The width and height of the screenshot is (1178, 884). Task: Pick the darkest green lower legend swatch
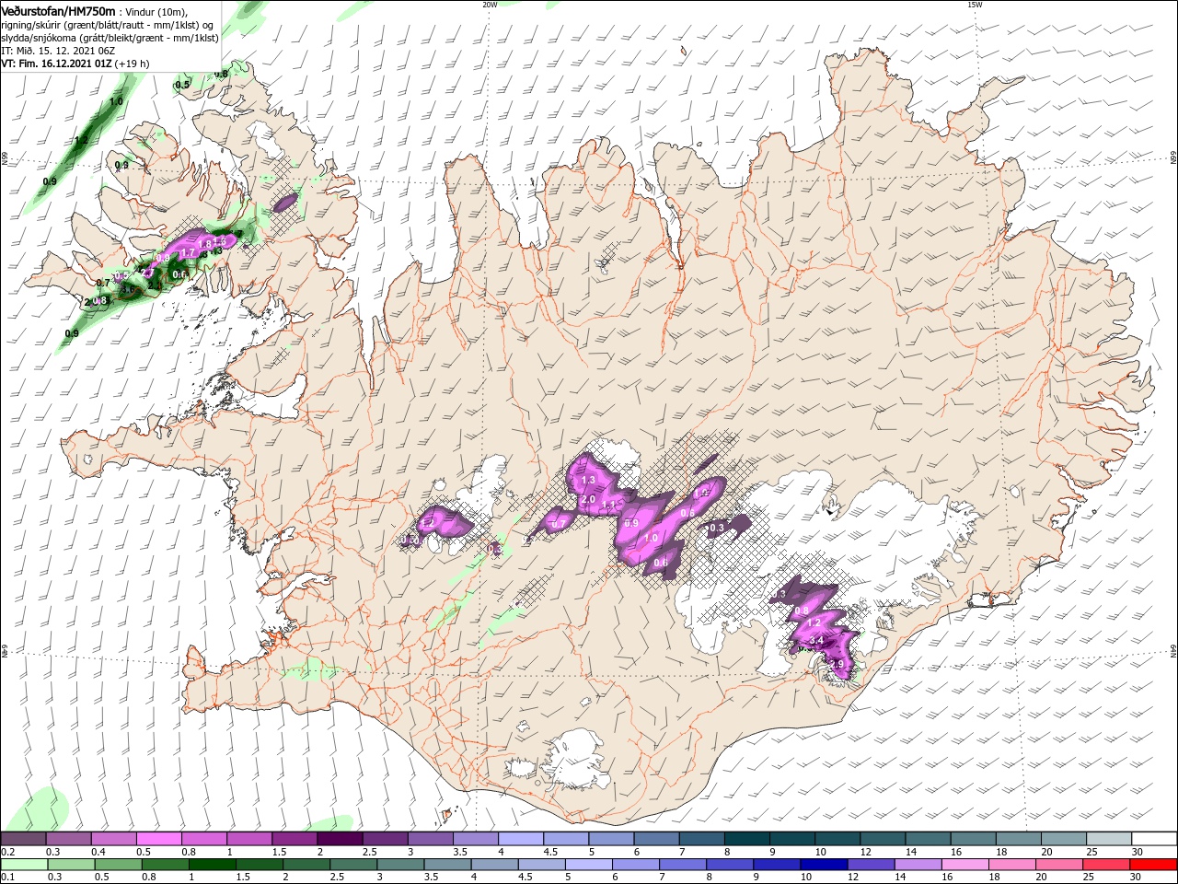point(214,865)
